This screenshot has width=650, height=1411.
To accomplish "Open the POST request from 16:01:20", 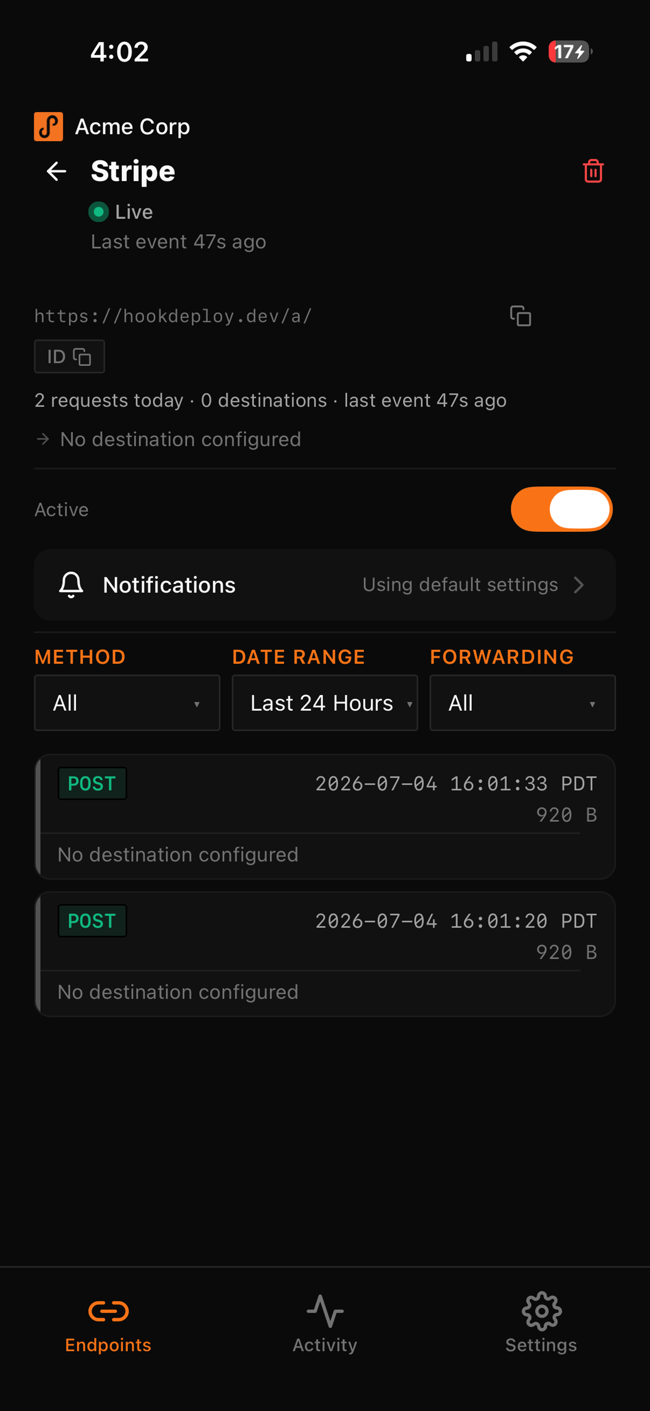I will pyautogui.click(x=325, y=954).
